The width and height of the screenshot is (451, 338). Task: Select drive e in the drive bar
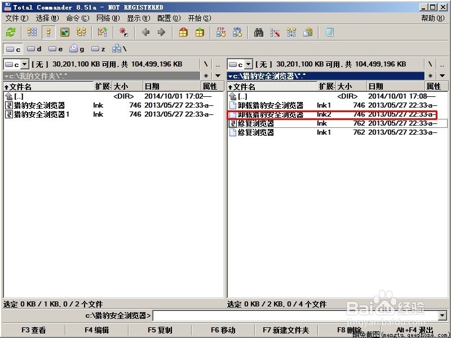click(55, 49)
